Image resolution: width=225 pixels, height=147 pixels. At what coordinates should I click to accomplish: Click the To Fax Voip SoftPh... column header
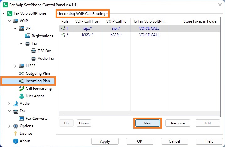click(150, 21)
